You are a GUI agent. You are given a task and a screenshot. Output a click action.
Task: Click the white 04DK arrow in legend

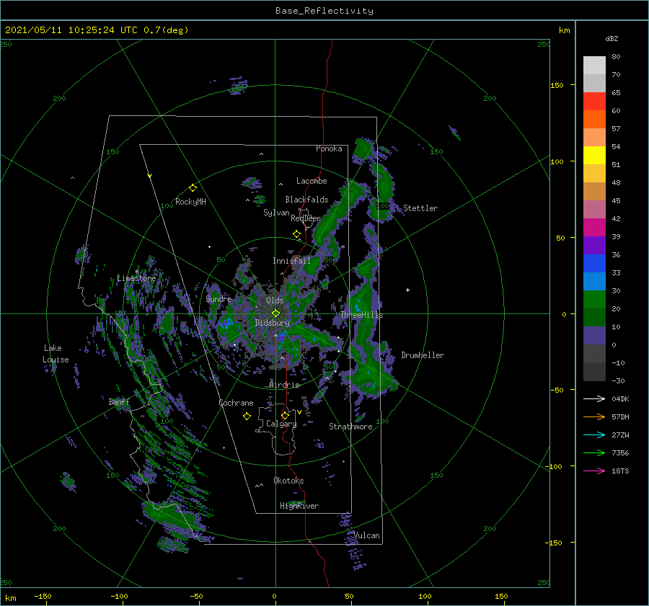[594, 398]
